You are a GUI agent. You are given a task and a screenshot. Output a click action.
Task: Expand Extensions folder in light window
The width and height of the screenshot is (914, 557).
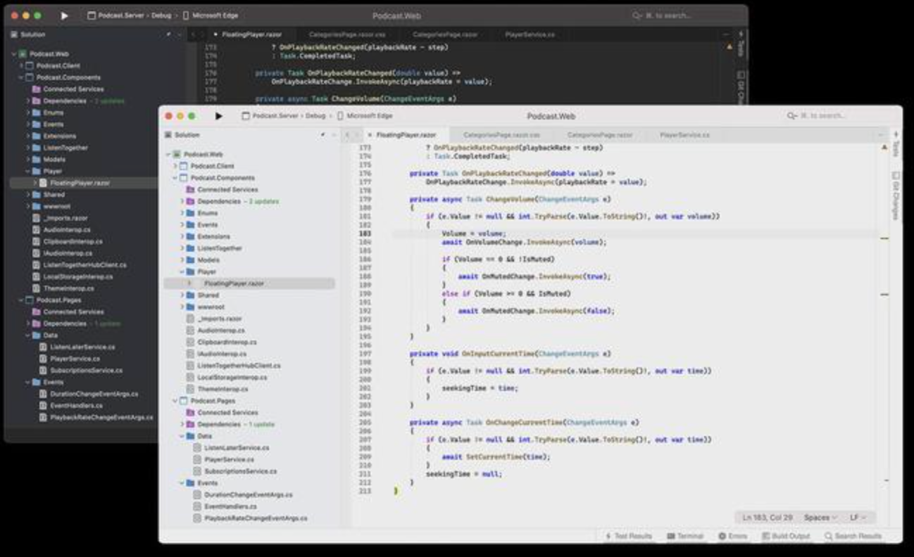coord(181,236)
